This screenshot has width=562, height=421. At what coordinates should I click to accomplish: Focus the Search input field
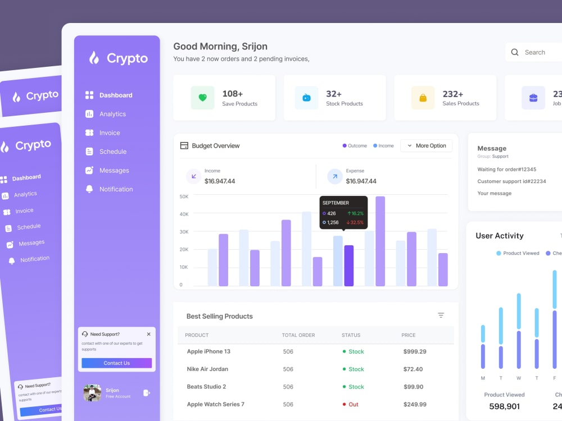point(534,52)
